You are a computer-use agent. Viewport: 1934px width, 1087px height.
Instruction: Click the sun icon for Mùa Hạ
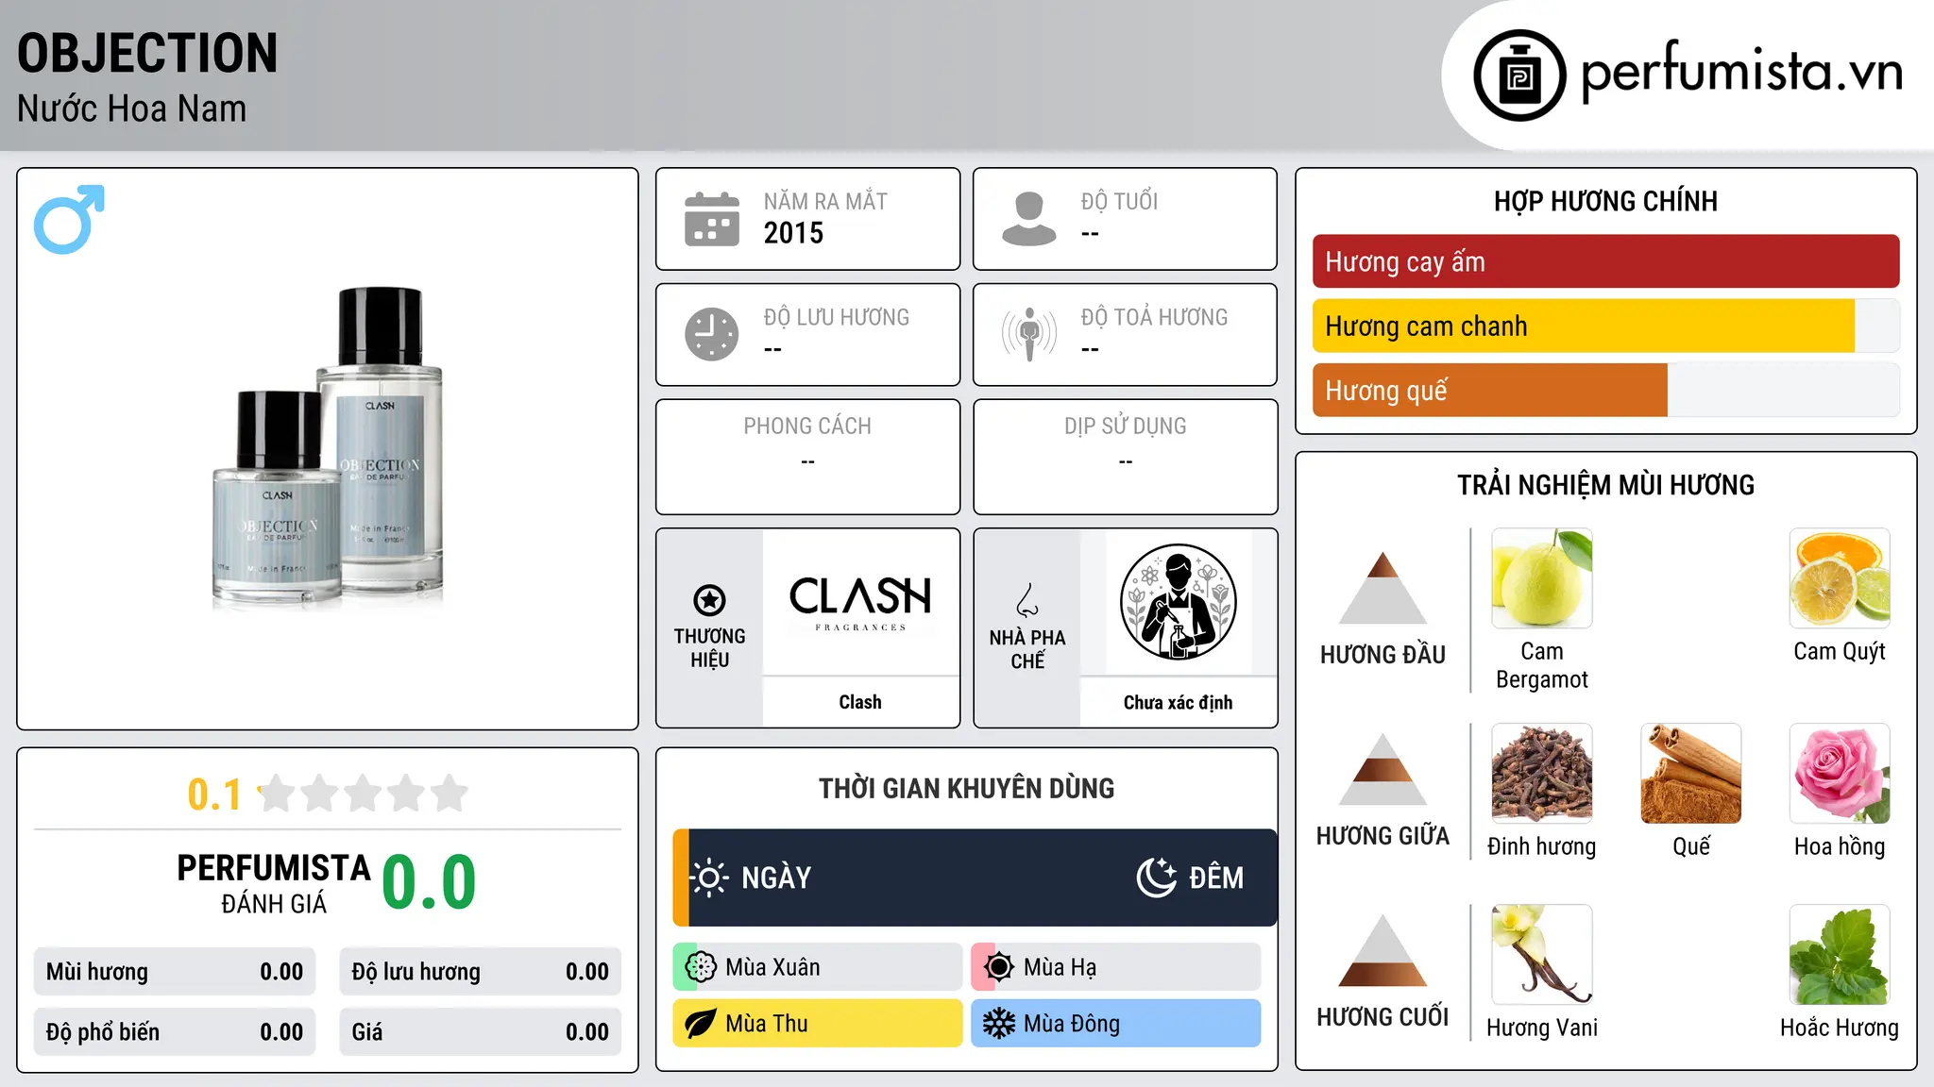999,967
